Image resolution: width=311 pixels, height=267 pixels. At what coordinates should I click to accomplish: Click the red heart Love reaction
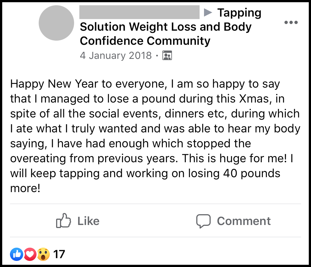tap(30, 254)
